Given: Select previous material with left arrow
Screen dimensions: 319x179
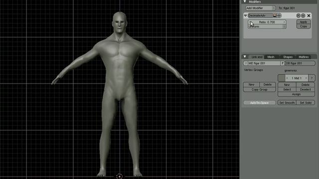Looking at the screenshot, I should click(287, 78).
